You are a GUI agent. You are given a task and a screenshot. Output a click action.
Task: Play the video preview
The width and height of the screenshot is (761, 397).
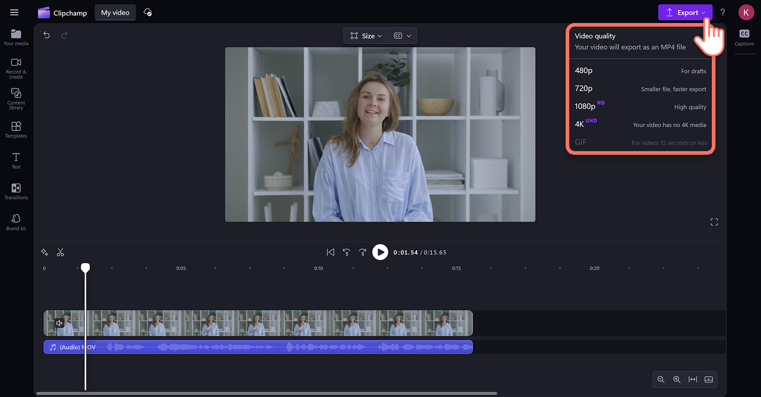(380, 252)
